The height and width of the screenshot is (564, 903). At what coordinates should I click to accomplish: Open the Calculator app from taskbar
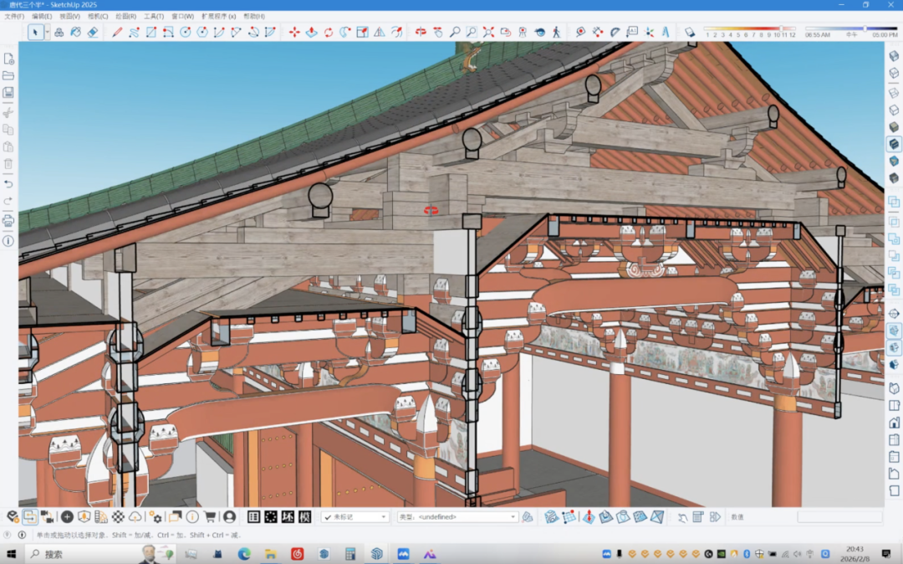click(x=350, y=554)
